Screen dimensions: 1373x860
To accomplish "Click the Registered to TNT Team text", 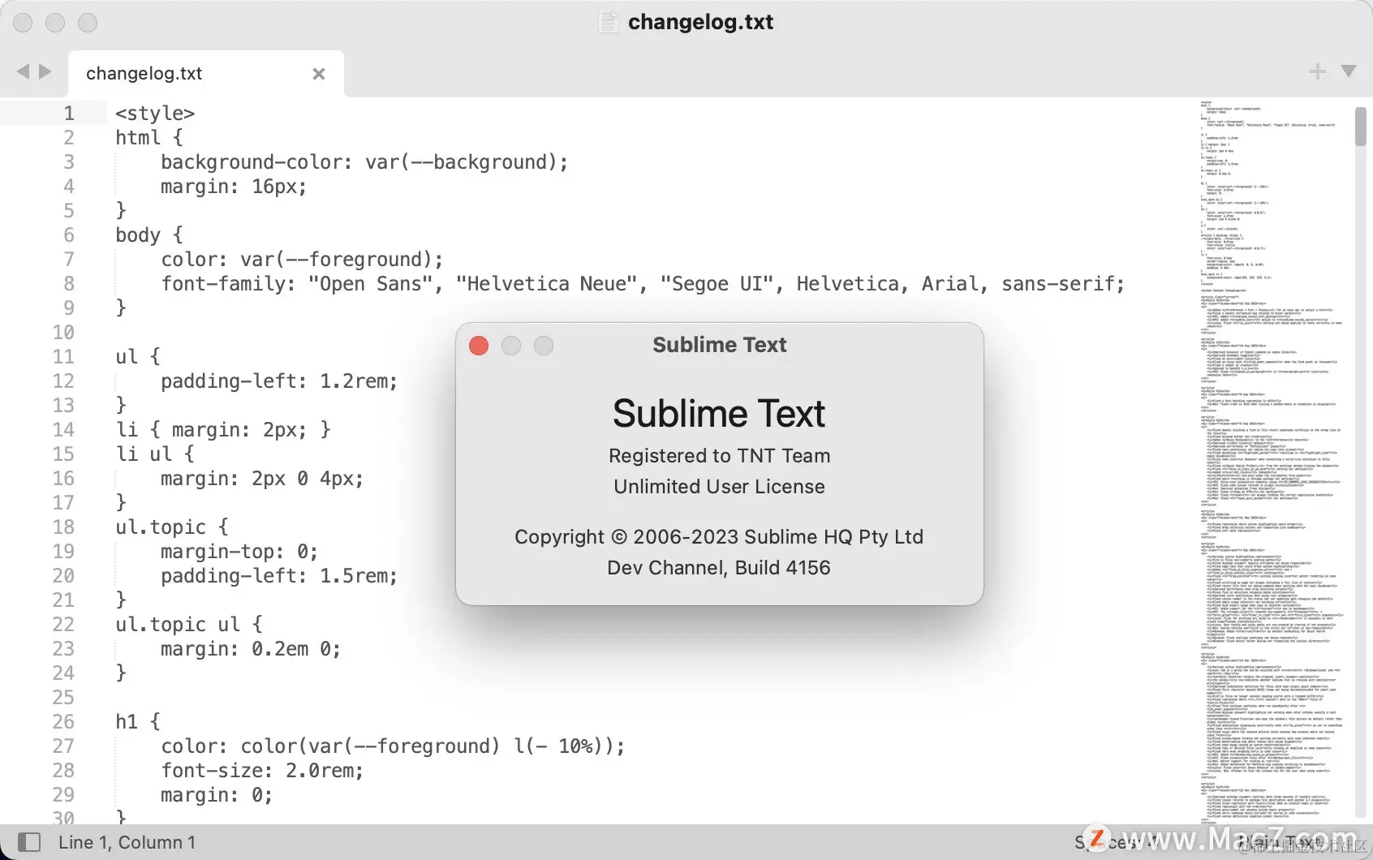I will (x=720, y=456).
